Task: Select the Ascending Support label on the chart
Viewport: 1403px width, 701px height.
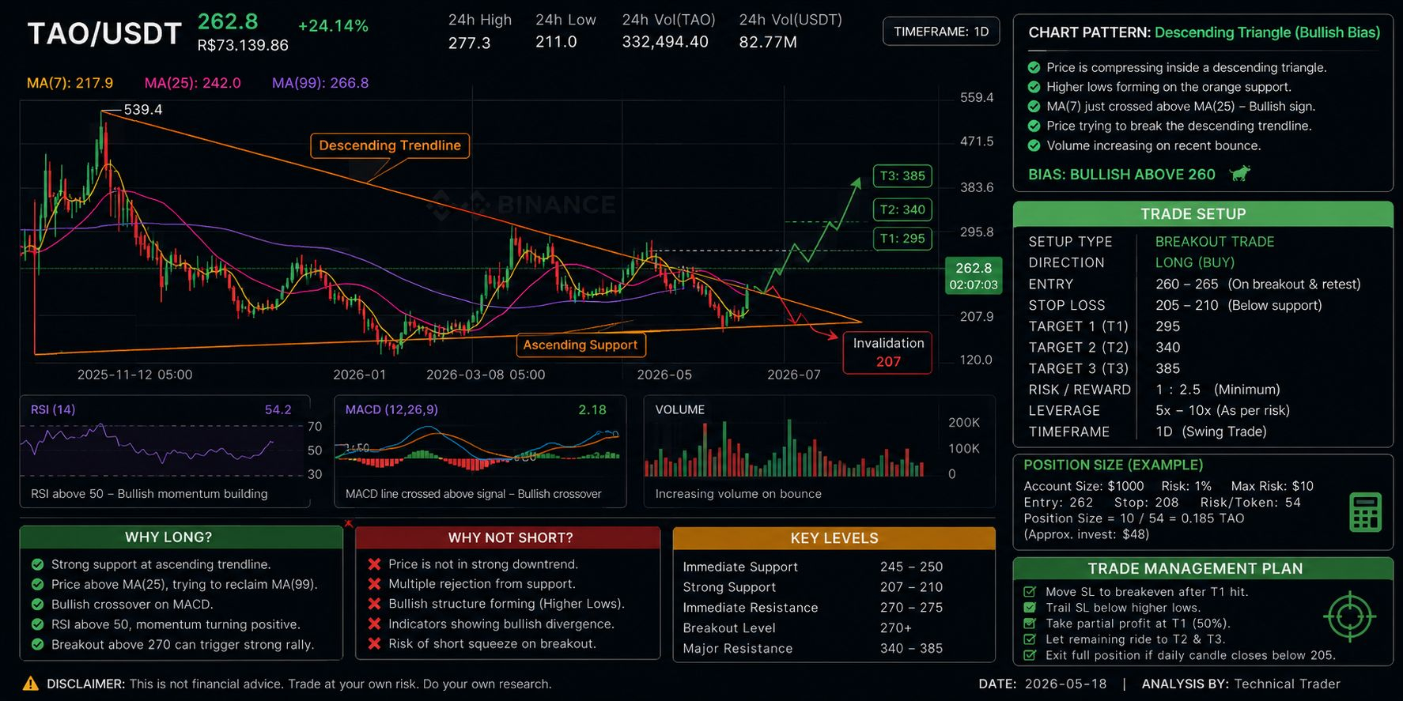Action: tap(580, 345)
